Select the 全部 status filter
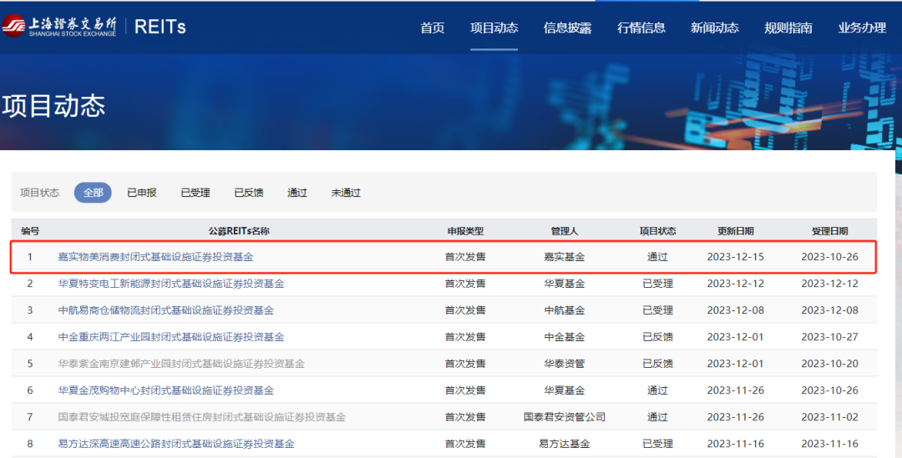 point(93,193)
